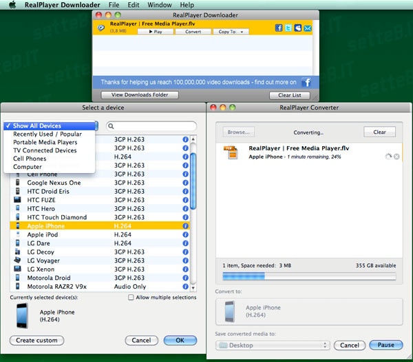Pause the current conversion
Viewport: 413px width, 362px height.
coord(385,345)
